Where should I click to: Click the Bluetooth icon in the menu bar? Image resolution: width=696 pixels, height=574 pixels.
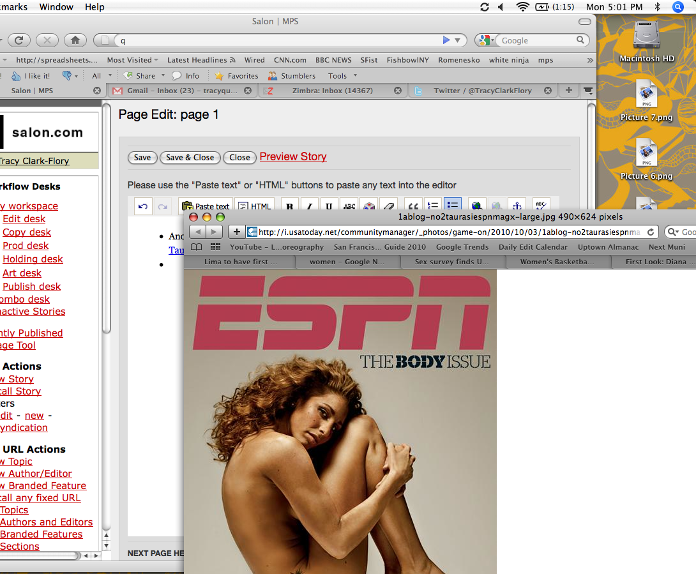pos(658,6)
